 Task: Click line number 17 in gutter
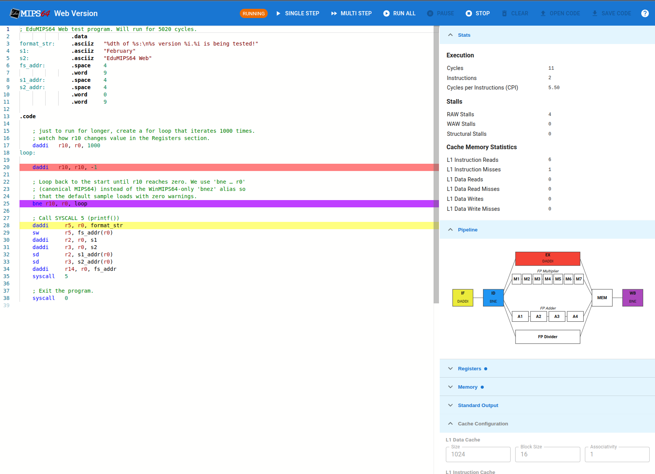pos(7,145)
